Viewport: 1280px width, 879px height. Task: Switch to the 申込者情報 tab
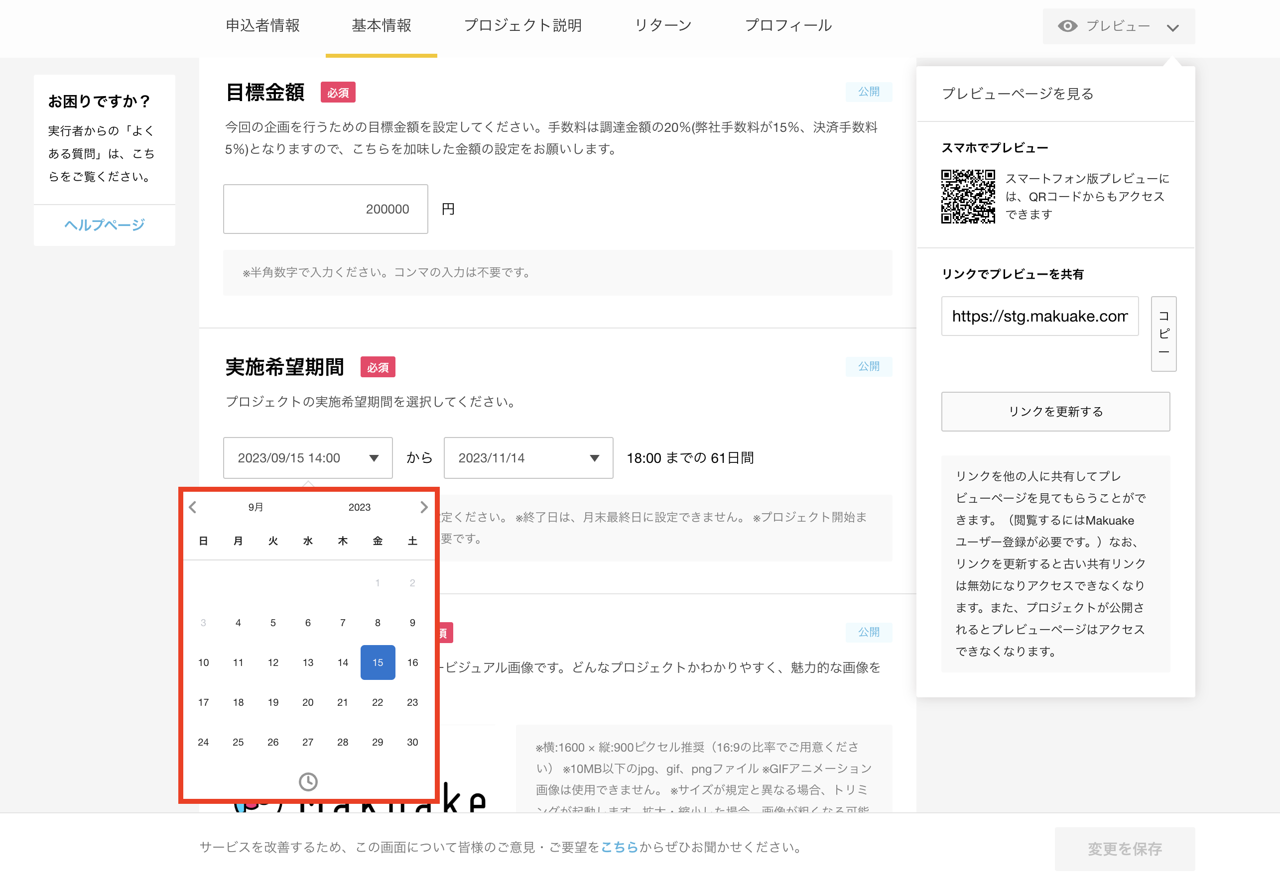click(x=262, y=25)
